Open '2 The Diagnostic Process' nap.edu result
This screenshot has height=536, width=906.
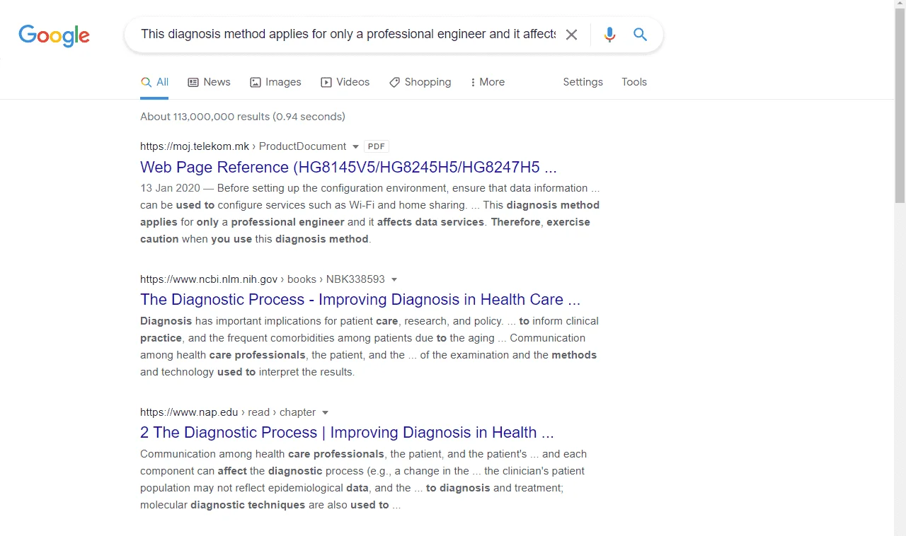347,433
